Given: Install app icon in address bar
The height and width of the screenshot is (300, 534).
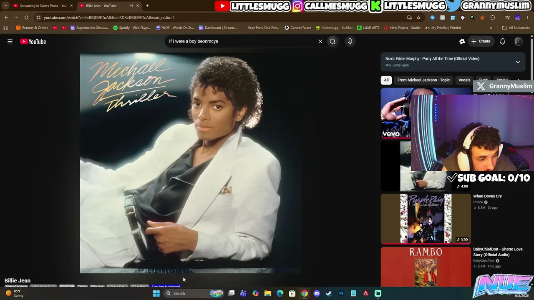Looking at the screenshot, I should click(x=409, y=17).
